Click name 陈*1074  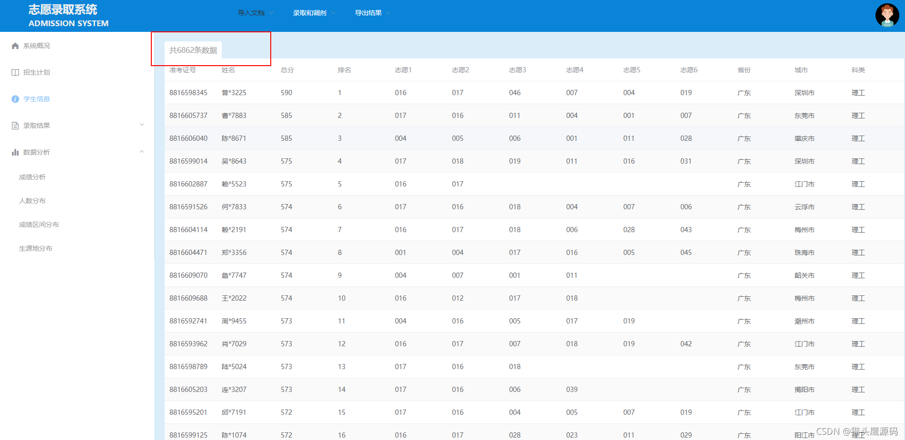(x=234, y=435)
